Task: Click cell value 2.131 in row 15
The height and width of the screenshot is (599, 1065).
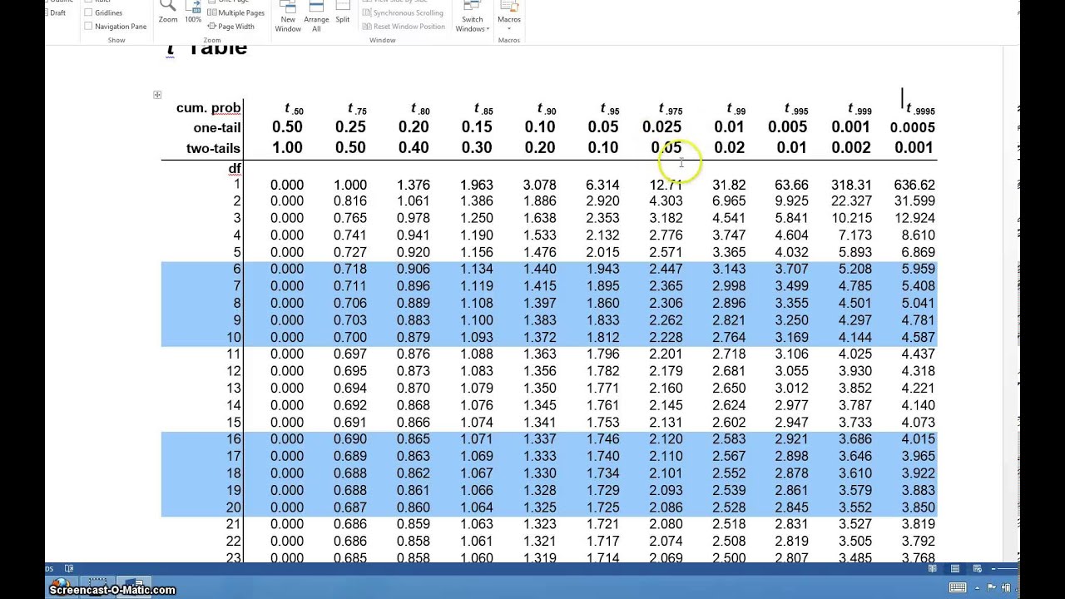Action: click(x=666, y=423)
